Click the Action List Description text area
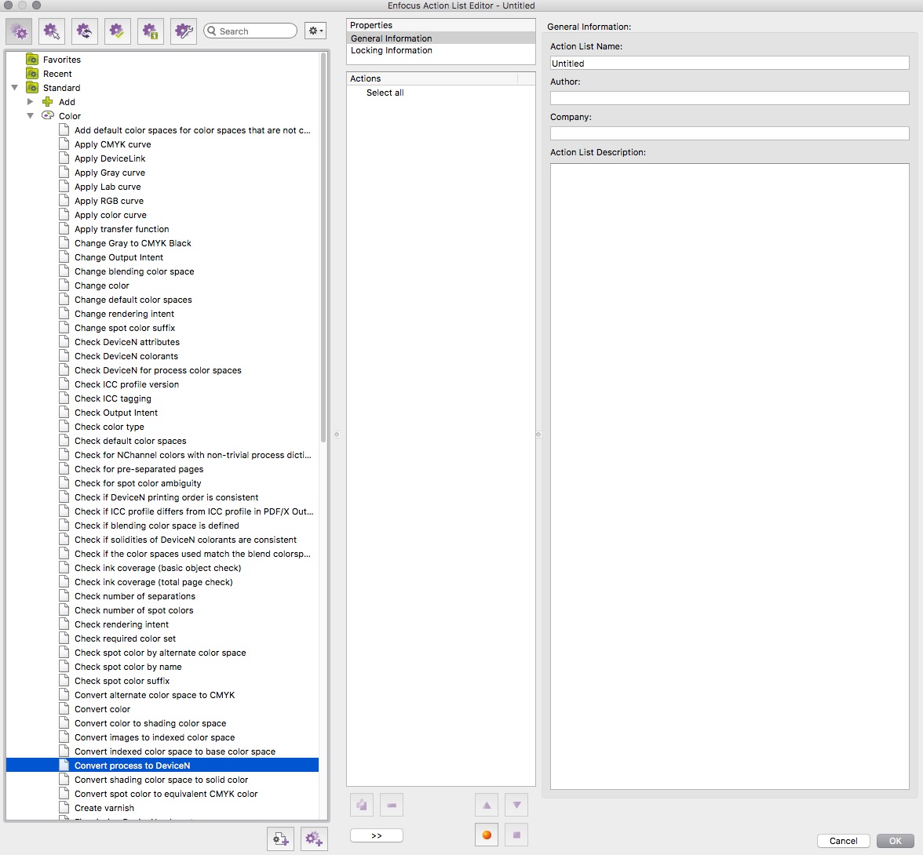 coord(729,476)
